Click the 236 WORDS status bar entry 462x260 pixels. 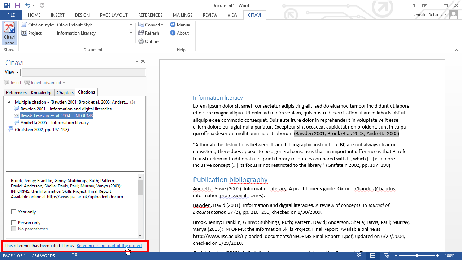tap(44, 256)
